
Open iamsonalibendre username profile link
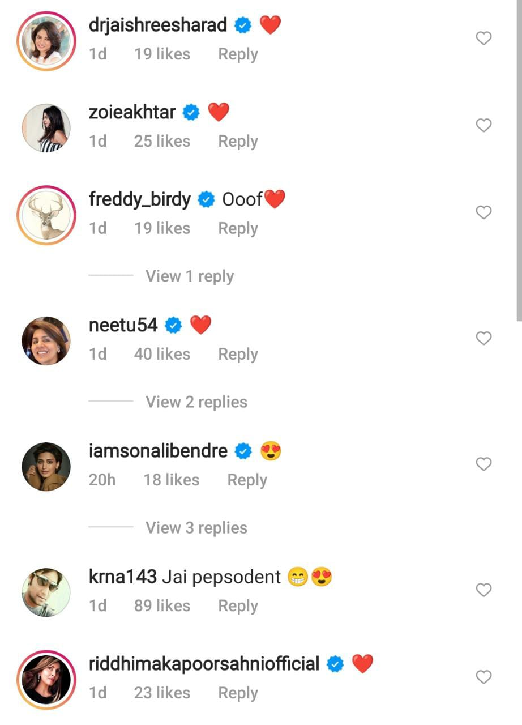(158, 451)
